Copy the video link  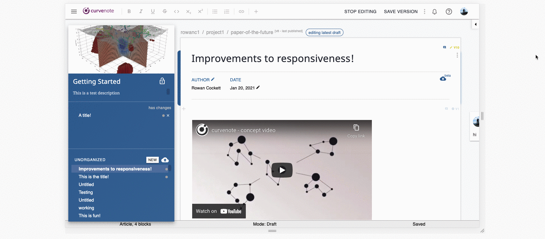click(356, 131)
